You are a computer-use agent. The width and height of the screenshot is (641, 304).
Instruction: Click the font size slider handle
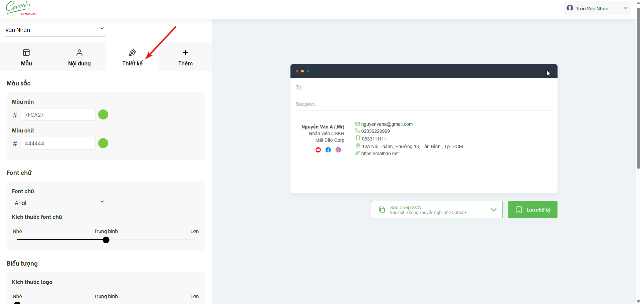[x=106, y=240]
